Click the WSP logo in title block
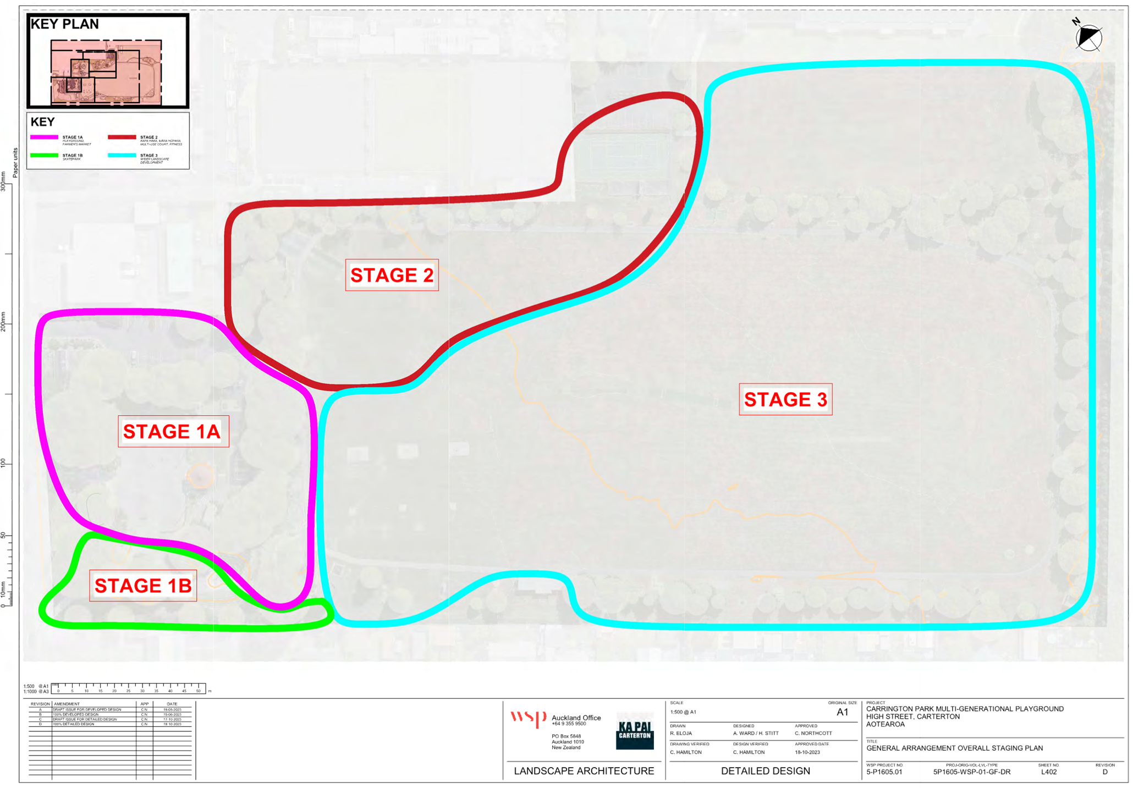The image size is (1133, 788). [x=527, y=718]
